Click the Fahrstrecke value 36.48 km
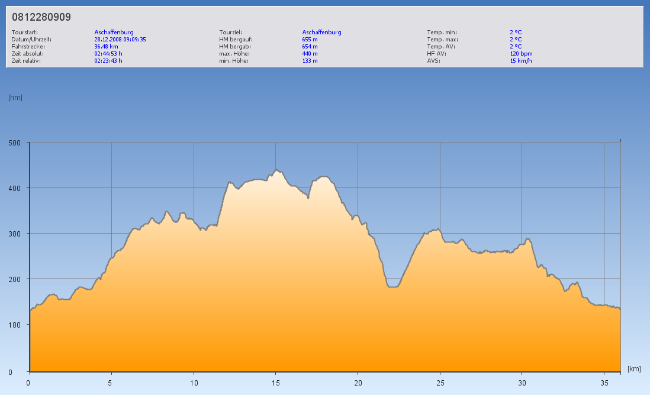650x395 pixels. [106, 46]
